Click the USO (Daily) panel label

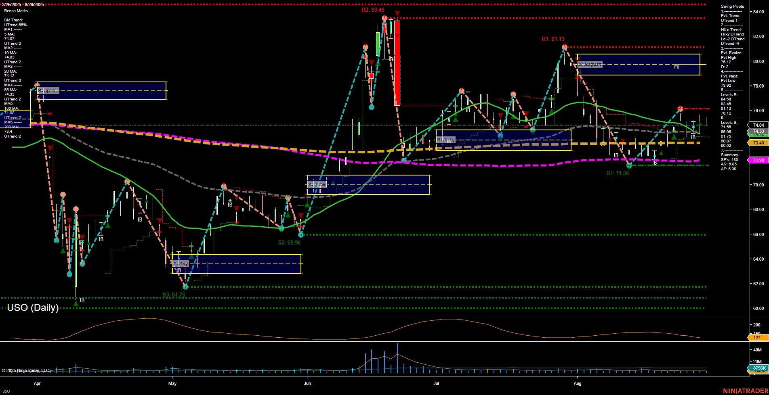point(32,307)
